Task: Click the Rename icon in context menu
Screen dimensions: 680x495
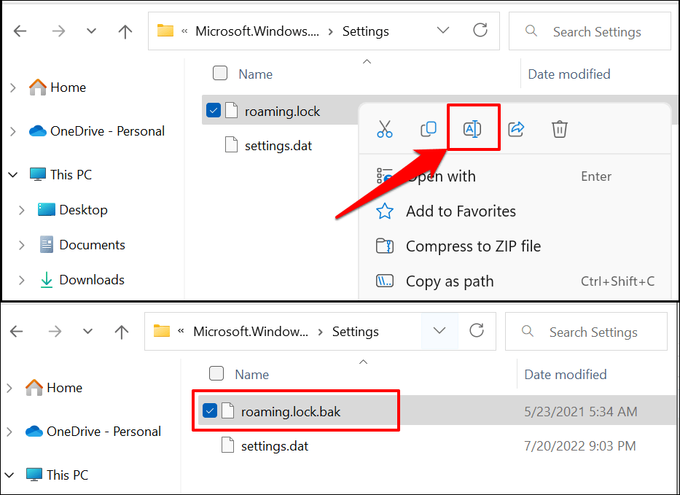Action: click(472, 129)
